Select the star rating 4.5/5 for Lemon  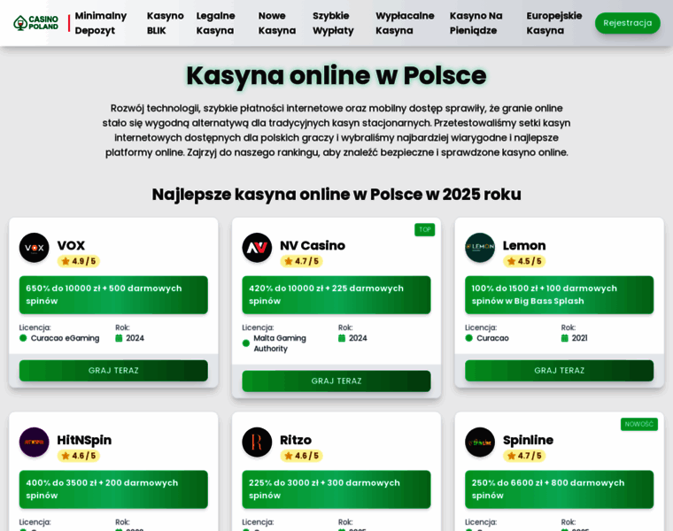pos(524,261)
